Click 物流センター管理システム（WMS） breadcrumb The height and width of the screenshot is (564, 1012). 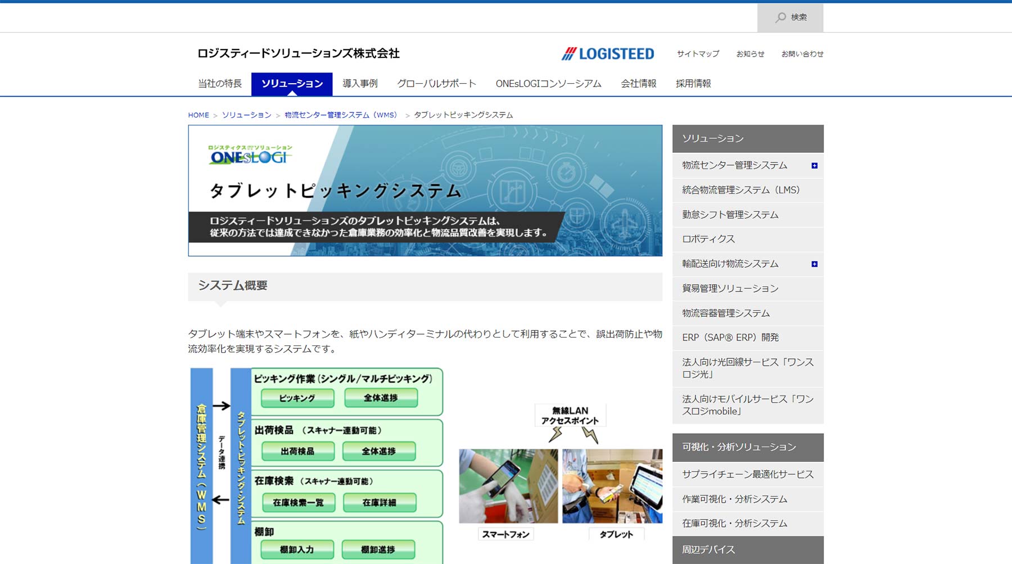click(x=342, y=115)
